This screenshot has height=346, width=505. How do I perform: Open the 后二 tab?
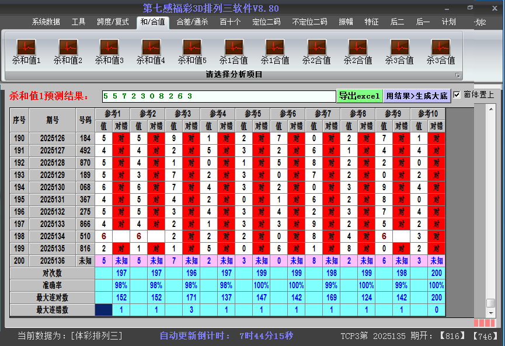click(x=397, y=22)
